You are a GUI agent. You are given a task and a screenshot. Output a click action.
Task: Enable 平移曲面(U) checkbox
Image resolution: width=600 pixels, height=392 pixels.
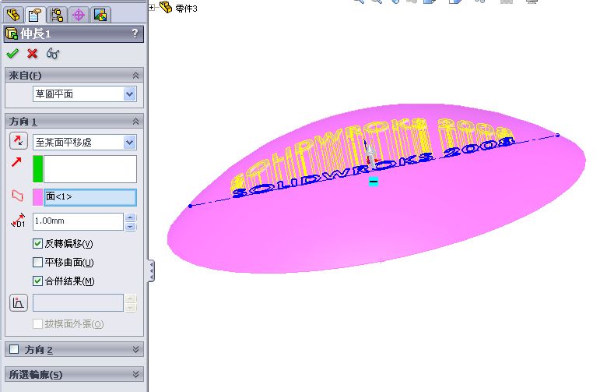coord(37,262)
